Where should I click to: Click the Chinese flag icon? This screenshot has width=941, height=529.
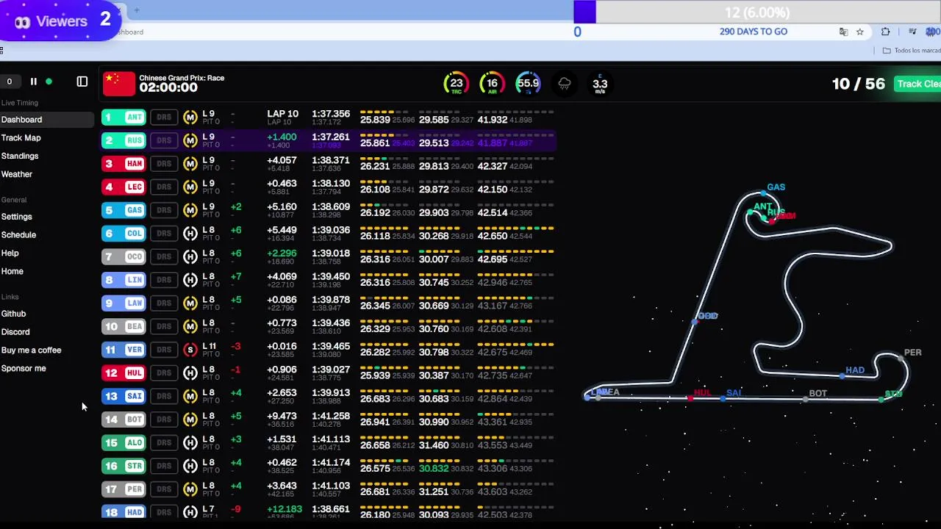119,84
